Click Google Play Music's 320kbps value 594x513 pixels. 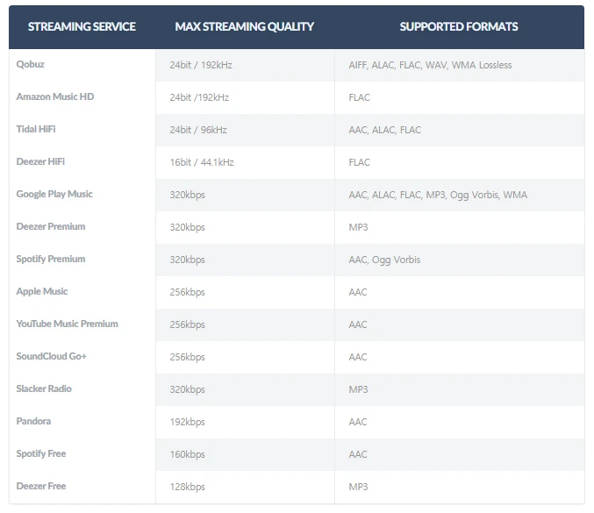tap(187, 195)
